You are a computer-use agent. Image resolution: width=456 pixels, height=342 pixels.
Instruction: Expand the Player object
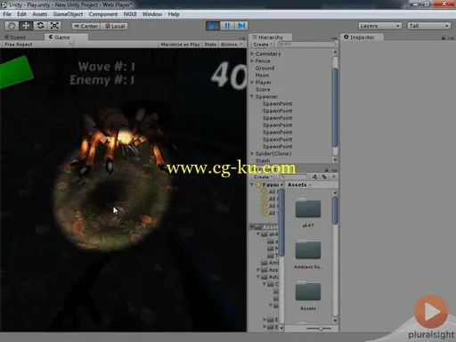252,82
